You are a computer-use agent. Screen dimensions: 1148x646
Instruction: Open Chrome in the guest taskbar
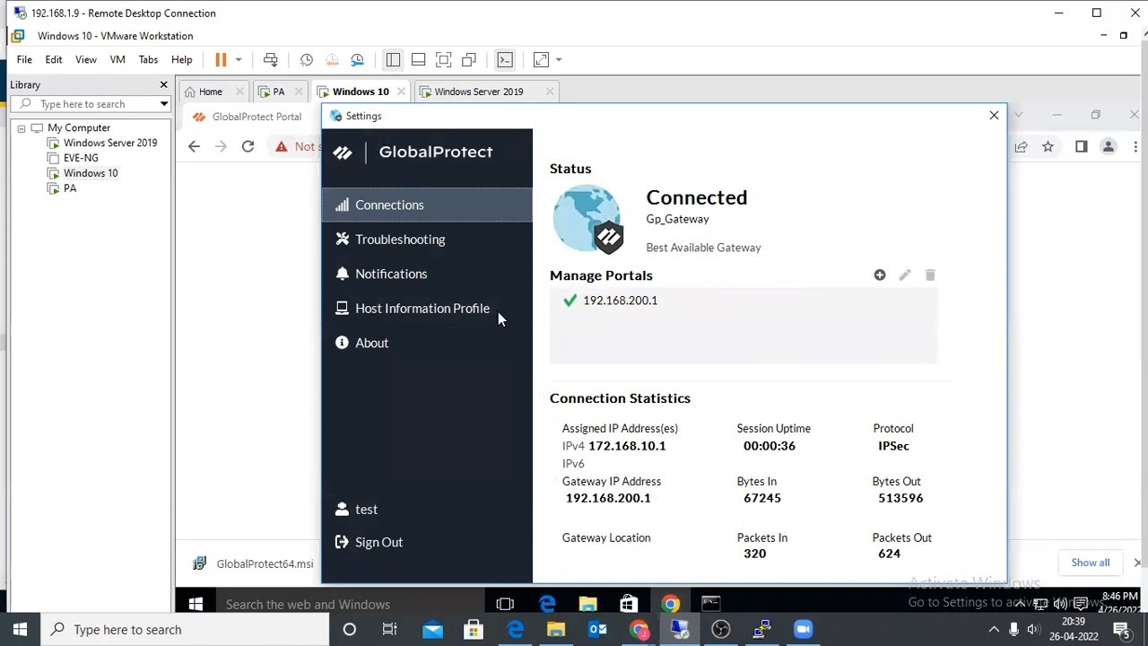[x=670, y=604]
